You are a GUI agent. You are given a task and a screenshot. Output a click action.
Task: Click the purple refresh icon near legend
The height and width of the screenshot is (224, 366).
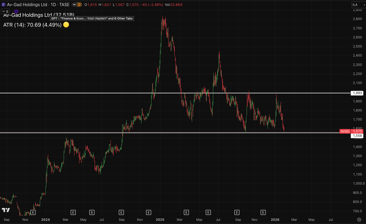(x=16, y=11)
